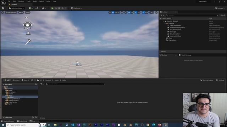Open the Build menu

click(35, 1)
